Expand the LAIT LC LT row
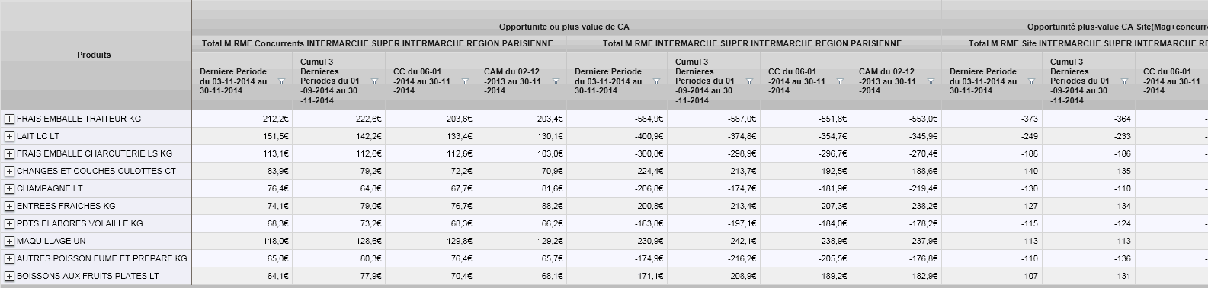The width and height of the screenshot is (1208, 288). [10, 137]
